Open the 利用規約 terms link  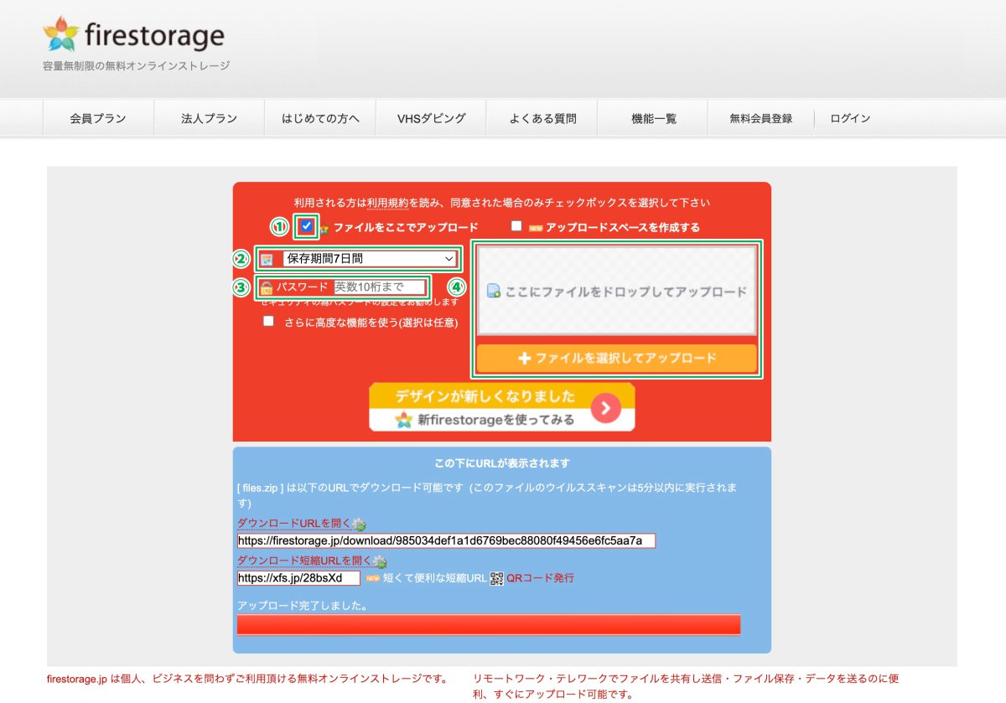387,203
